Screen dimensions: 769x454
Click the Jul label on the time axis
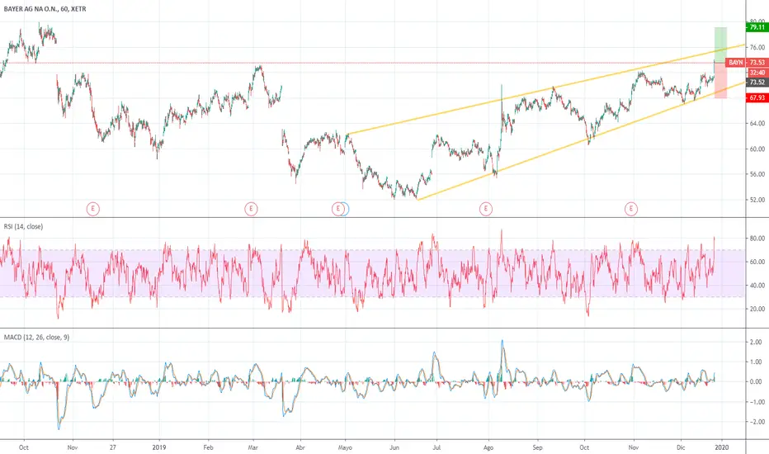(x=436, y=447)
